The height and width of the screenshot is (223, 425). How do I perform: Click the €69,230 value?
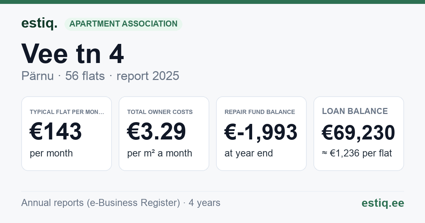[x=358, y=133]
